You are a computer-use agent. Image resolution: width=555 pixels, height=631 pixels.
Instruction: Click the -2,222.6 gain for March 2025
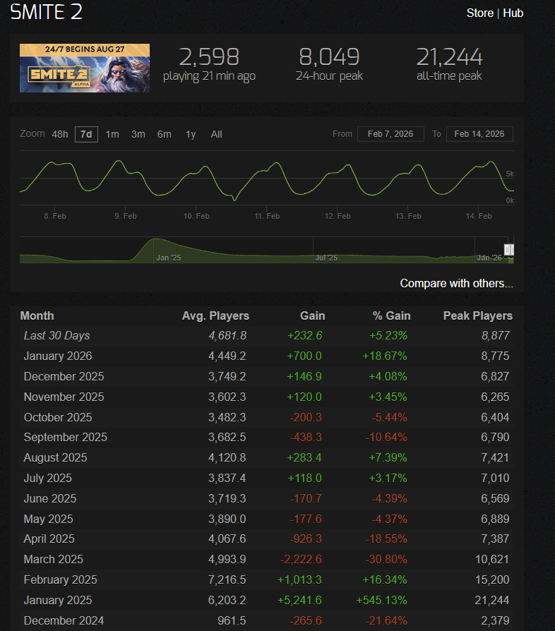point(301,560)
